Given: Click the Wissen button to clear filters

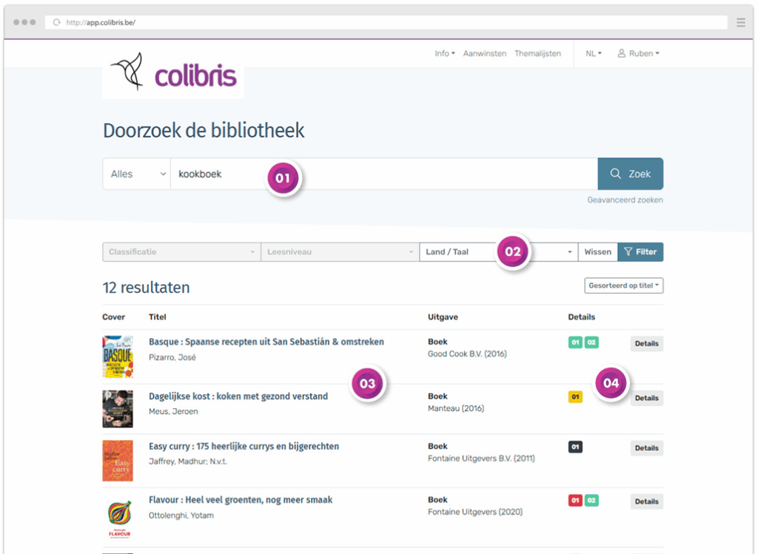Looking at the screenshot, I should coord(597,252).
